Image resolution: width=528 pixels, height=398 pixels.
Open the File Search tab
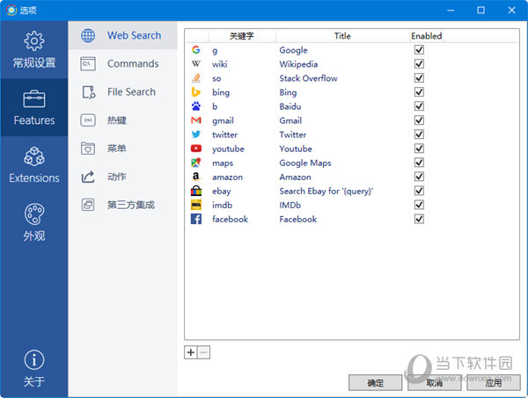(x=131, y=92)
